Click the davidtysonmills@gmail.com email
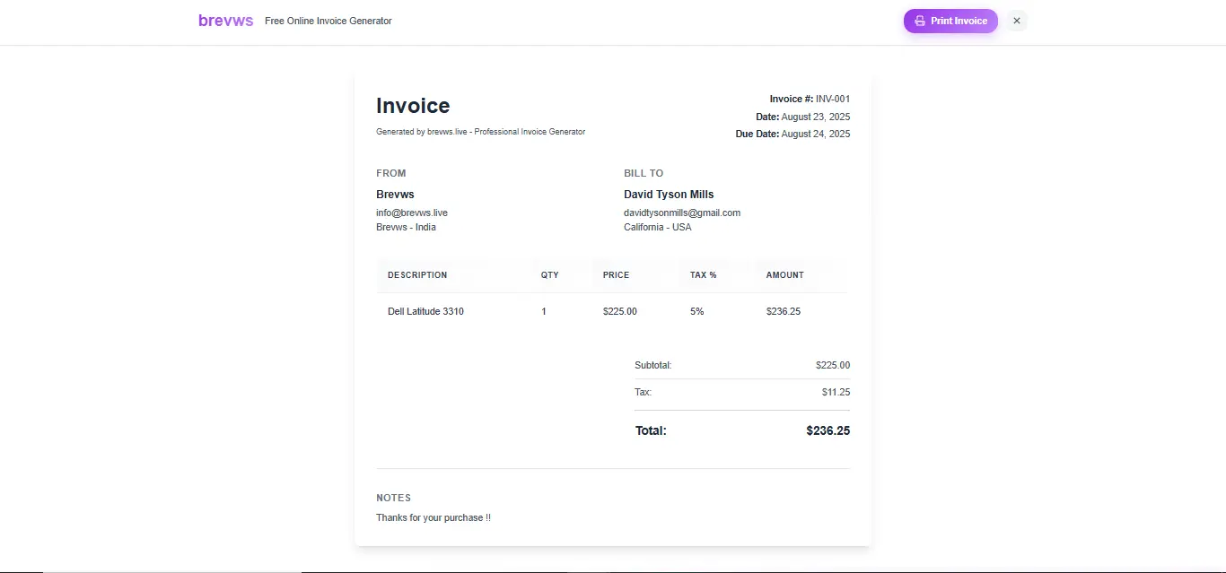Viewport: 1226px width, 573px height. click(682, 213)
